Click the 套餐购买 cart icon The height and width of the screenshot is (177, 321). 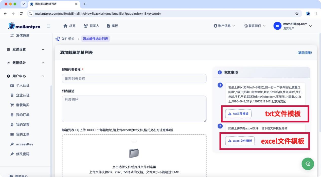(12, 105)
